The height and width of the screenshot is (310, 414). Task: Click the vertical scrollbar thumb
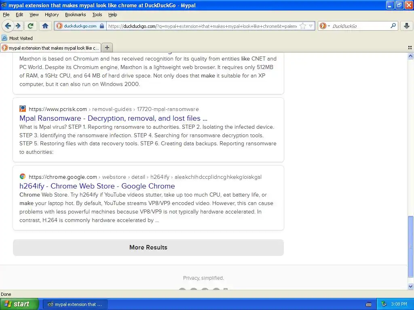[x=410, y=247]
